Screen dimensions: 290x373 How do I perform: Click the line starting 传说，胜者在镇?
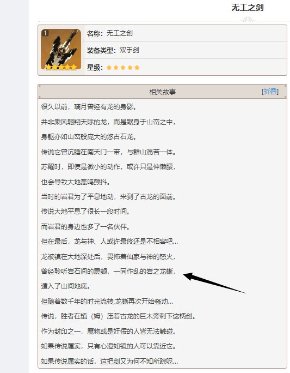click(119, 316)
